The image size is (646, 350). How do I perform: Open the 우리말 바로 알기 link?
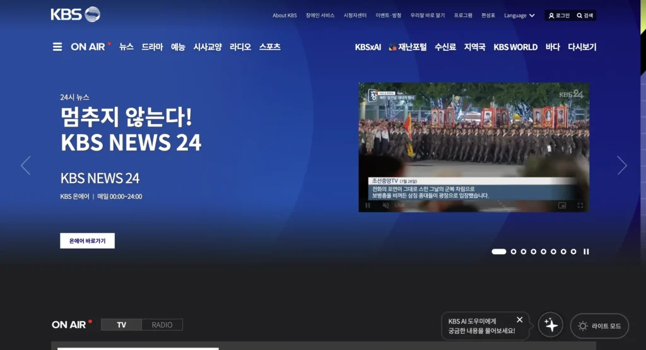[427, 16]
